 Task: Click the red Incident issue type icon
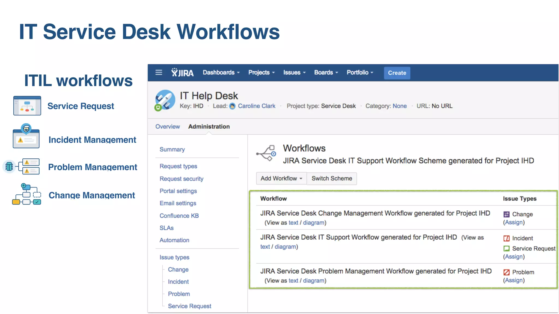pyautogui.click(x=506, y=238)
